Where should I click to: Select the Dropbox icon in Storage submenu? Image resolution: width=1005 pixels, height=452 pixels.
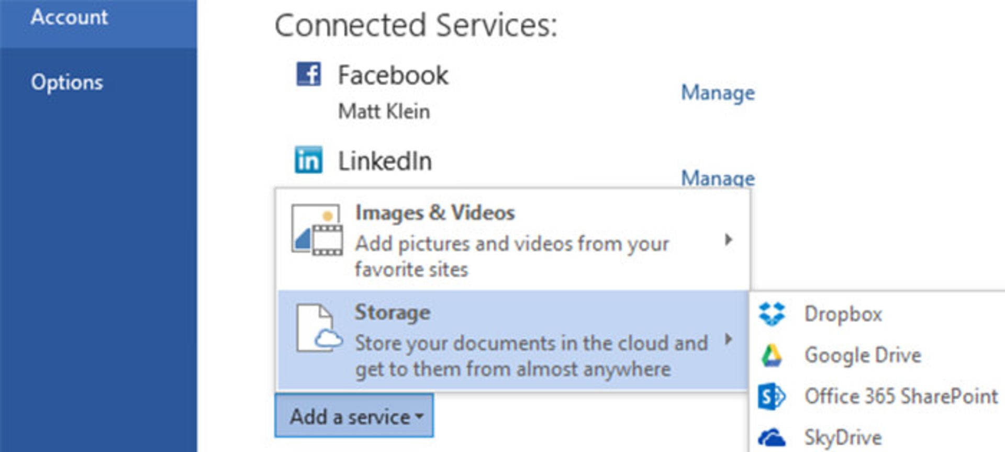tap(770, 312)
